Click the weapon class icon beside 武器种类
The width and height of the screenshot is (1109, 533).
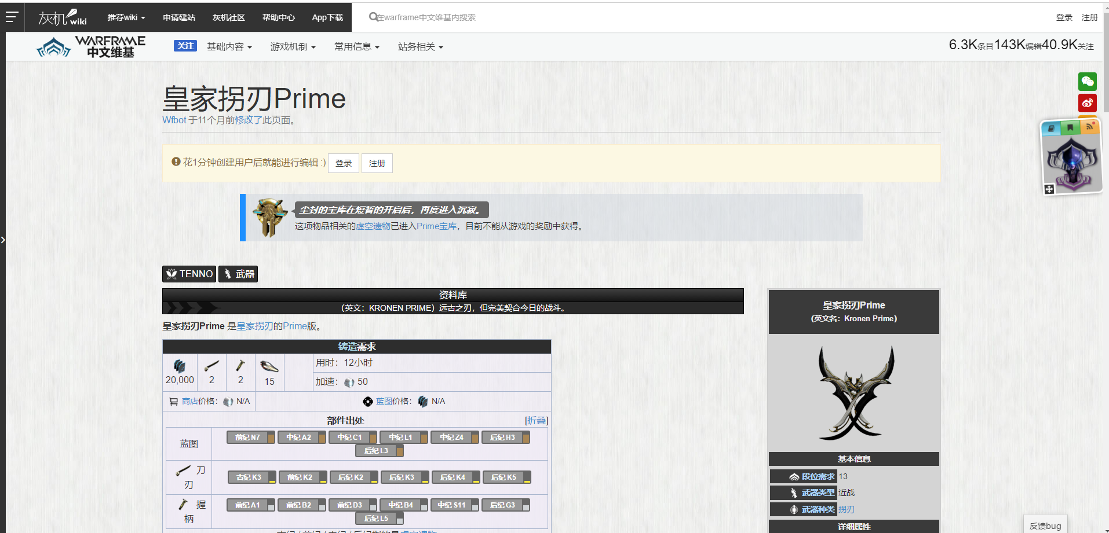tap(794, 509)
